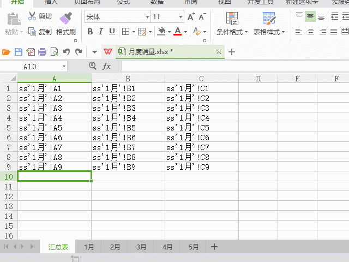Select the Format Painter brush

65,18
